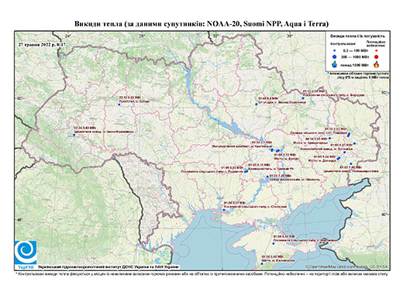Click the map title about heat emissions
The image size is (403, 285).
point(201,24)
